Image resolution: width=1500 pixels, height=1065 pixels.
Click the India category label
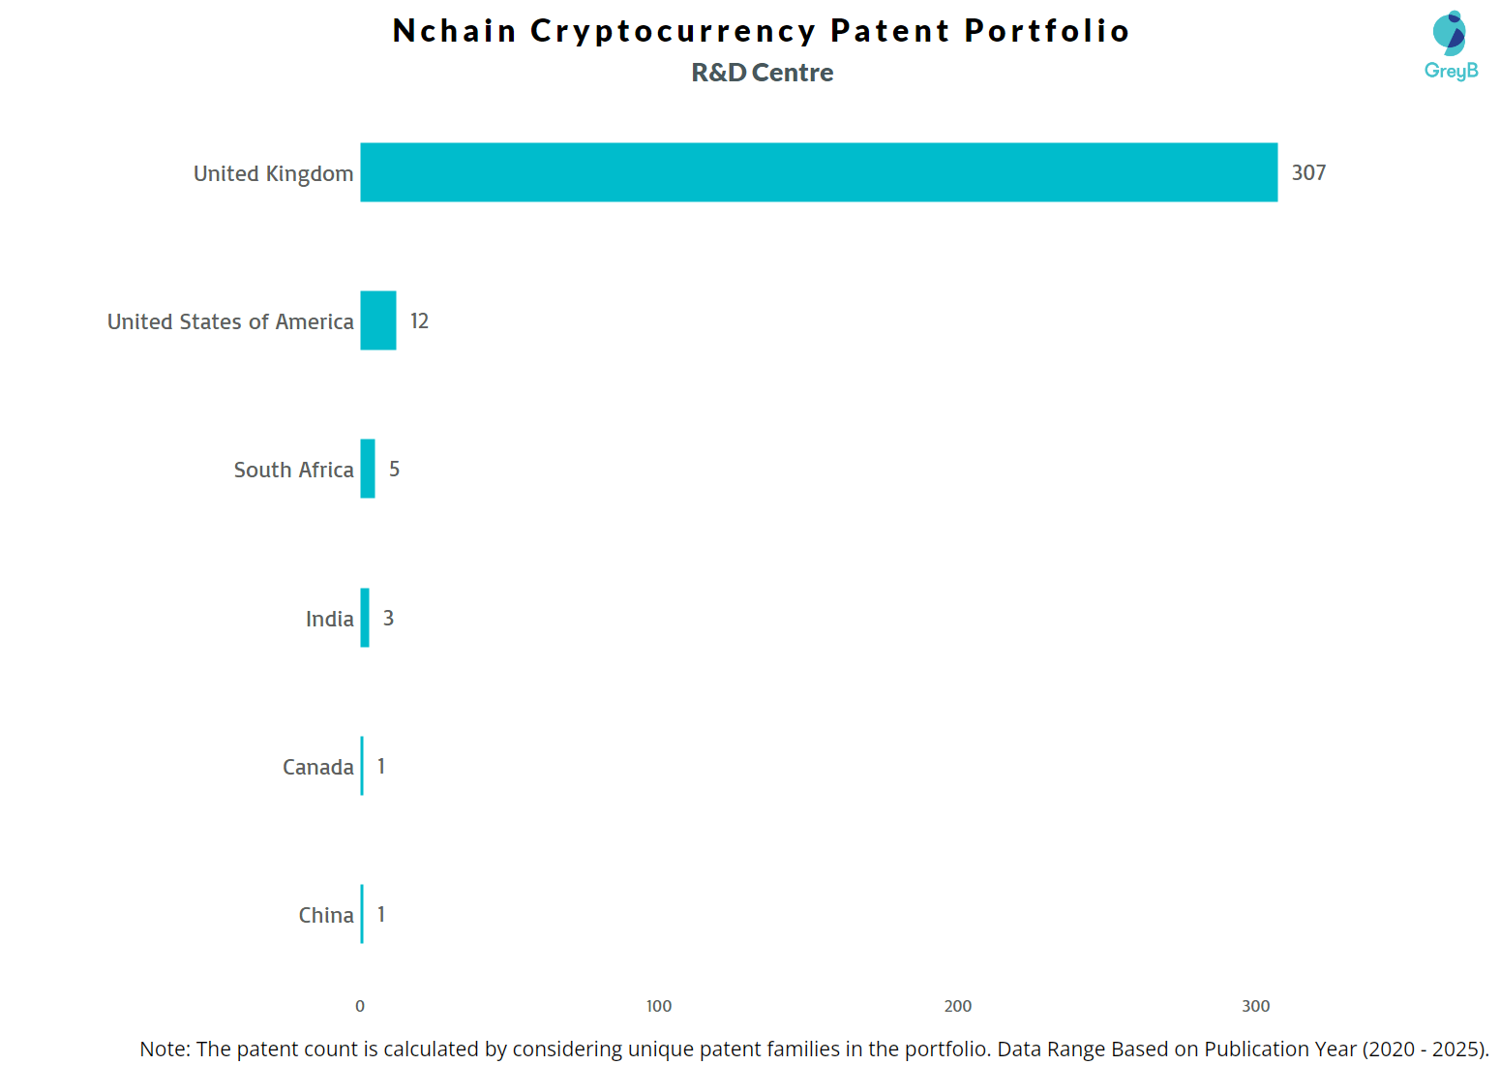coord(329,619)
